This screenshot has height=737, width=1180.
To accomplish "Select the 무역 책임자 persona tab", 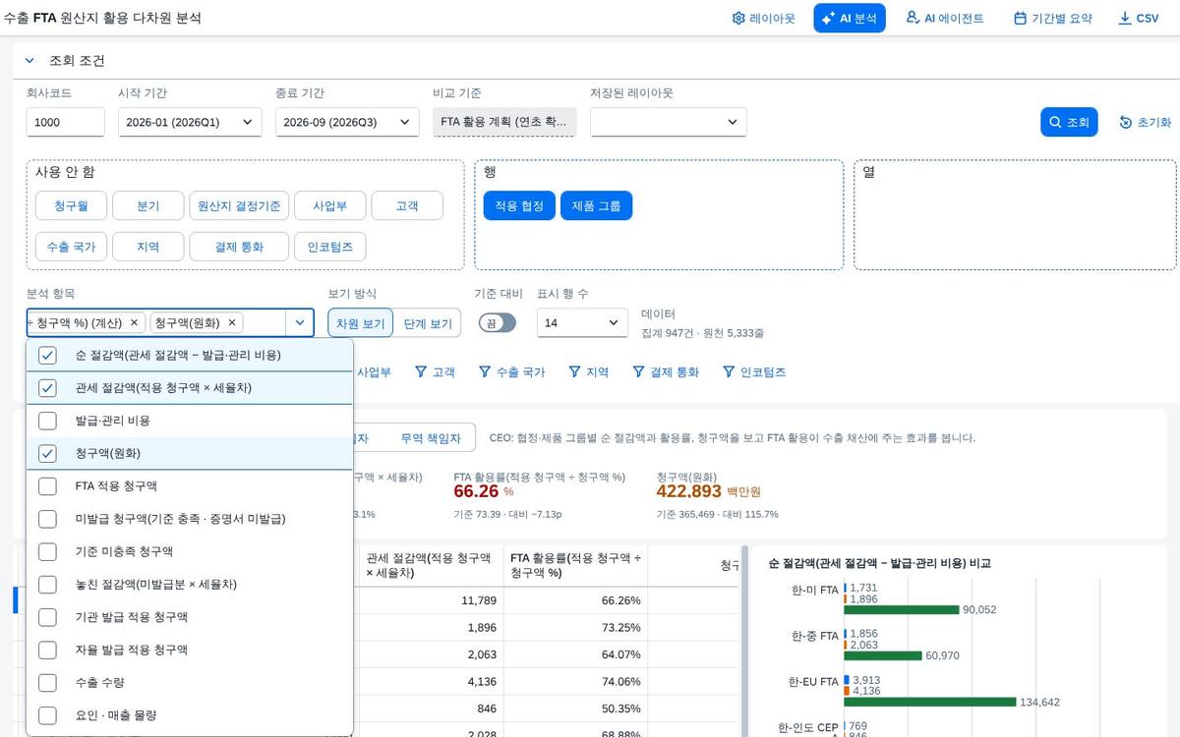I will point(430,438).
